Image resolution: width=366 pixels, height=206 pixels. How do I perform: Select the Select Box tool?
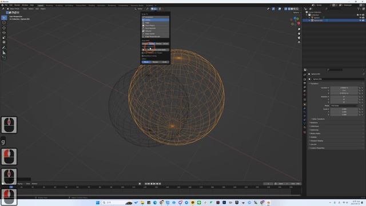[x=4, y=18]
